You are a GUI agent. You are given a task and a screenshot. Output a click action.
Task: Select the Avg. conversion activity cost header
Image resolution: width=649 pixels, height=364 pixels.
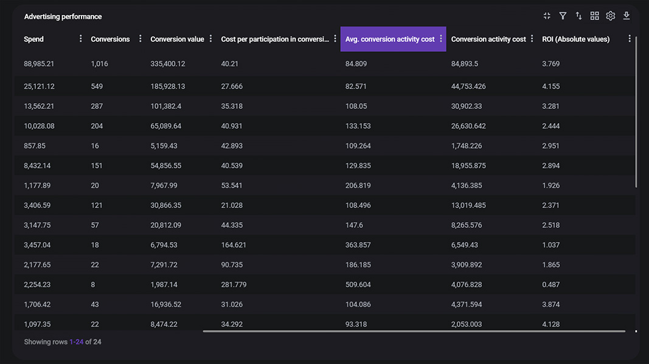(x=389, y=38)
